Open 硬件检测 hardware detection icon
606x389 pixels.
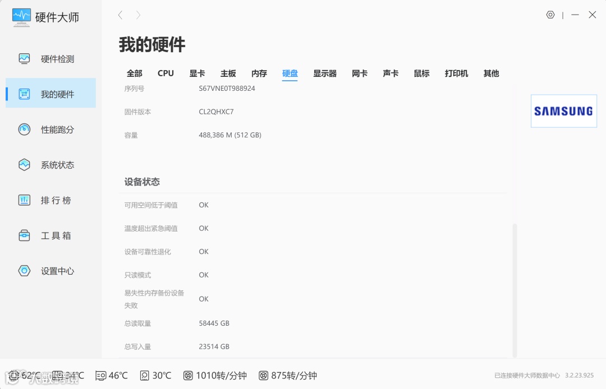click(x=24, y=59)
